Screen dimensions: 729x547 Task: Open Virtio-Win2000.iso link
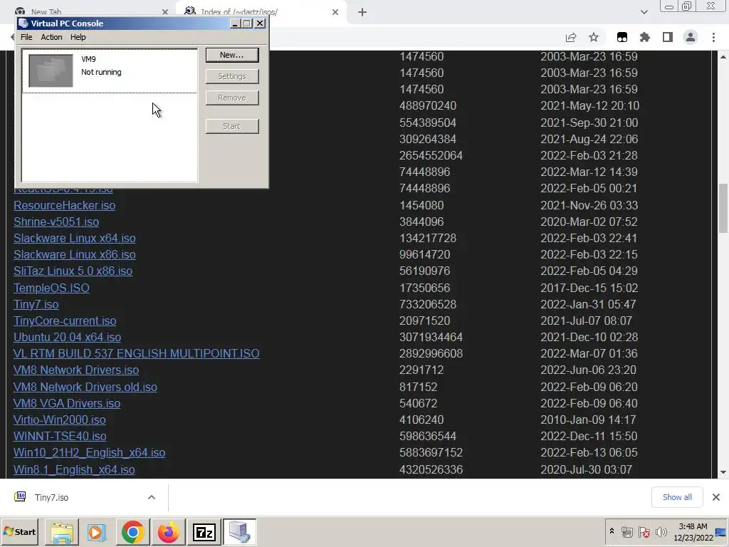(x=60, y=420)
